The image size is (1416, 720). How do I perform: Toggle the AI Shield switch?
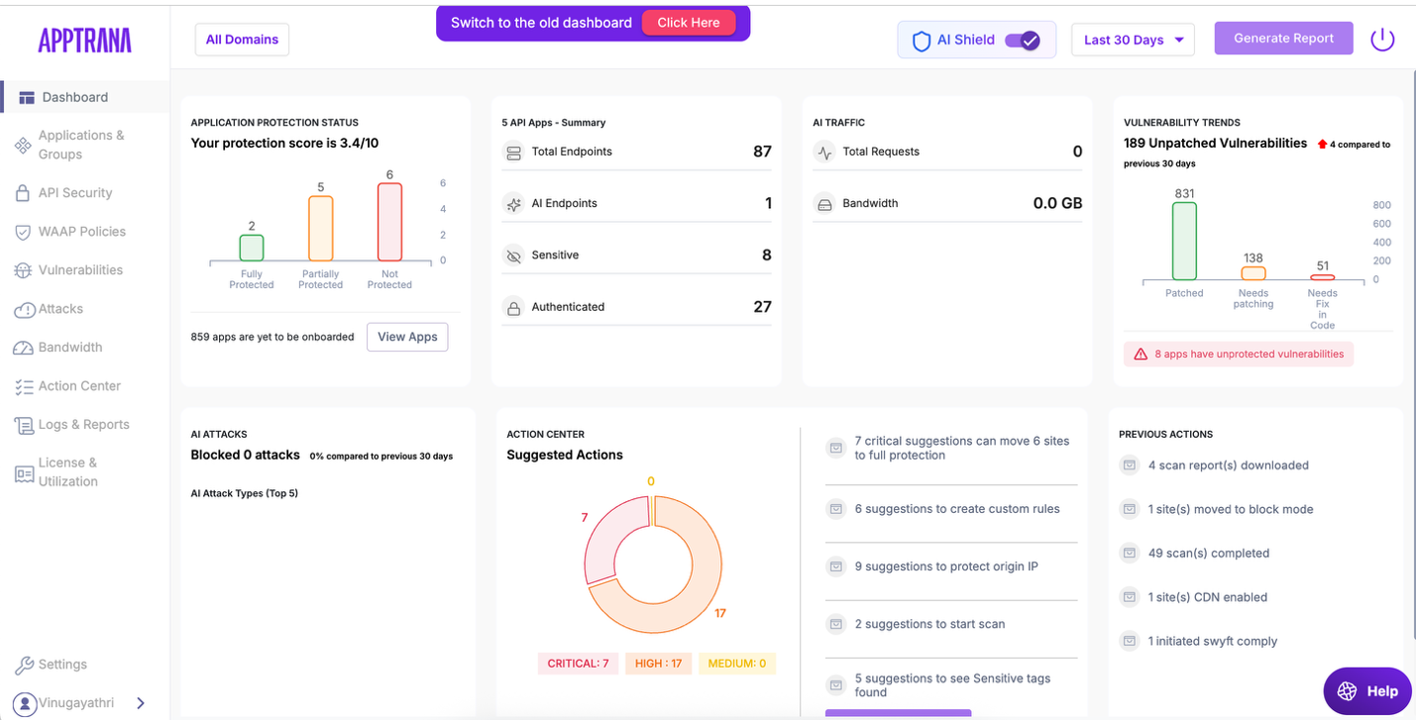pyautogui.click(x=1022, y=41)
